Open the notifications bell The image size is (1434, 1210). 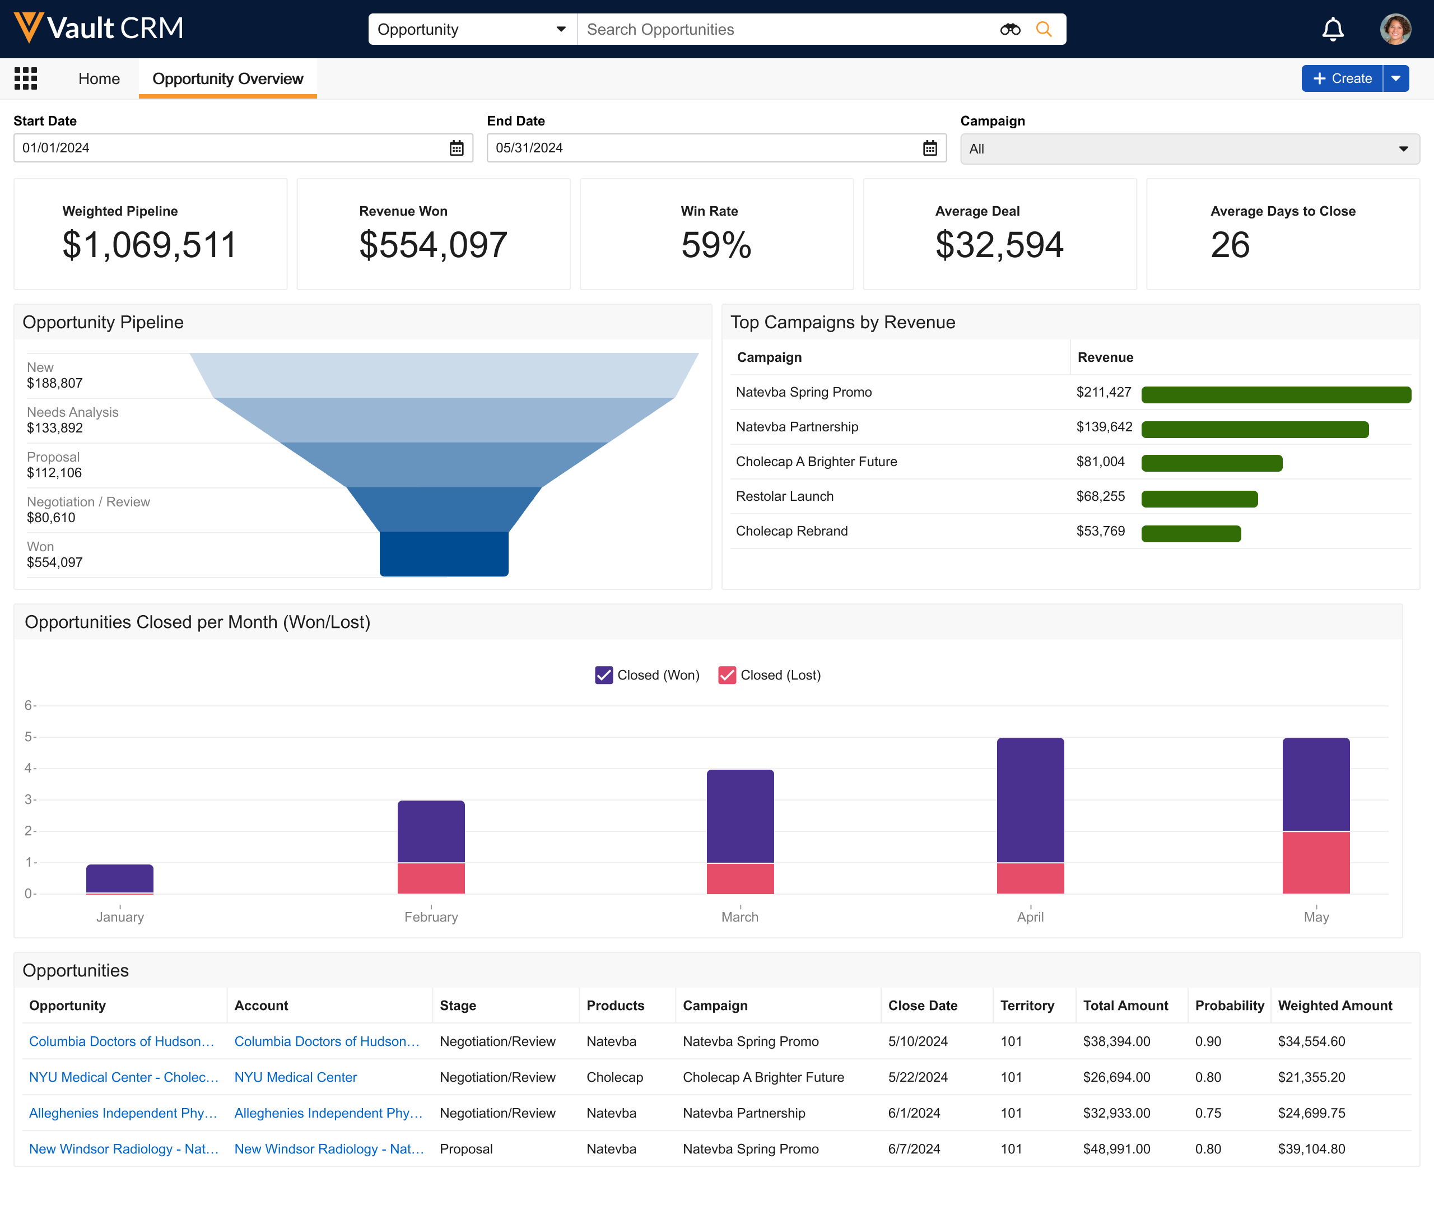coord(1332,30)
